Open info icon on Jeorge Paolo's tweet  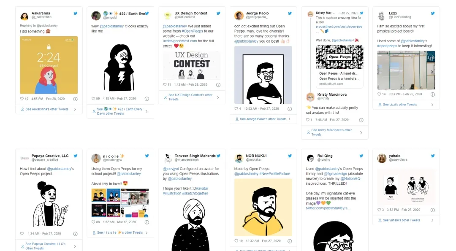pyautogui.click(x=290, y=109)
